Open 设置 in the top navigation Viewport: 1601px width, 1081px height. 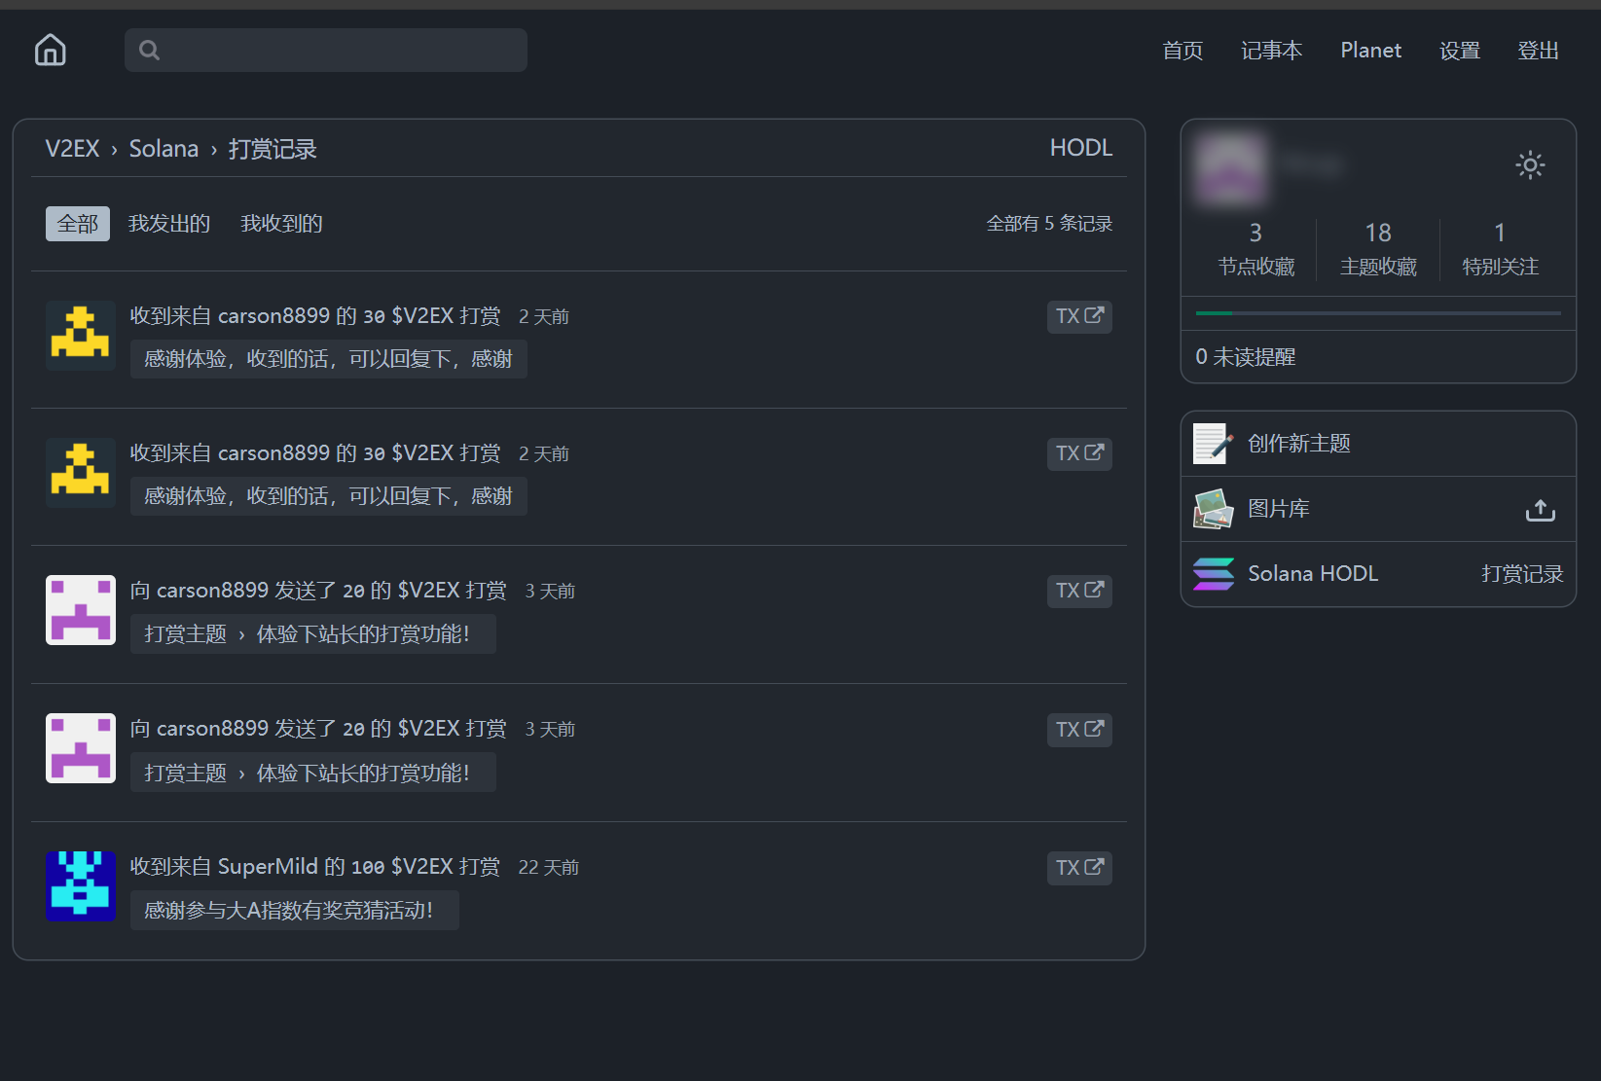1460,51
